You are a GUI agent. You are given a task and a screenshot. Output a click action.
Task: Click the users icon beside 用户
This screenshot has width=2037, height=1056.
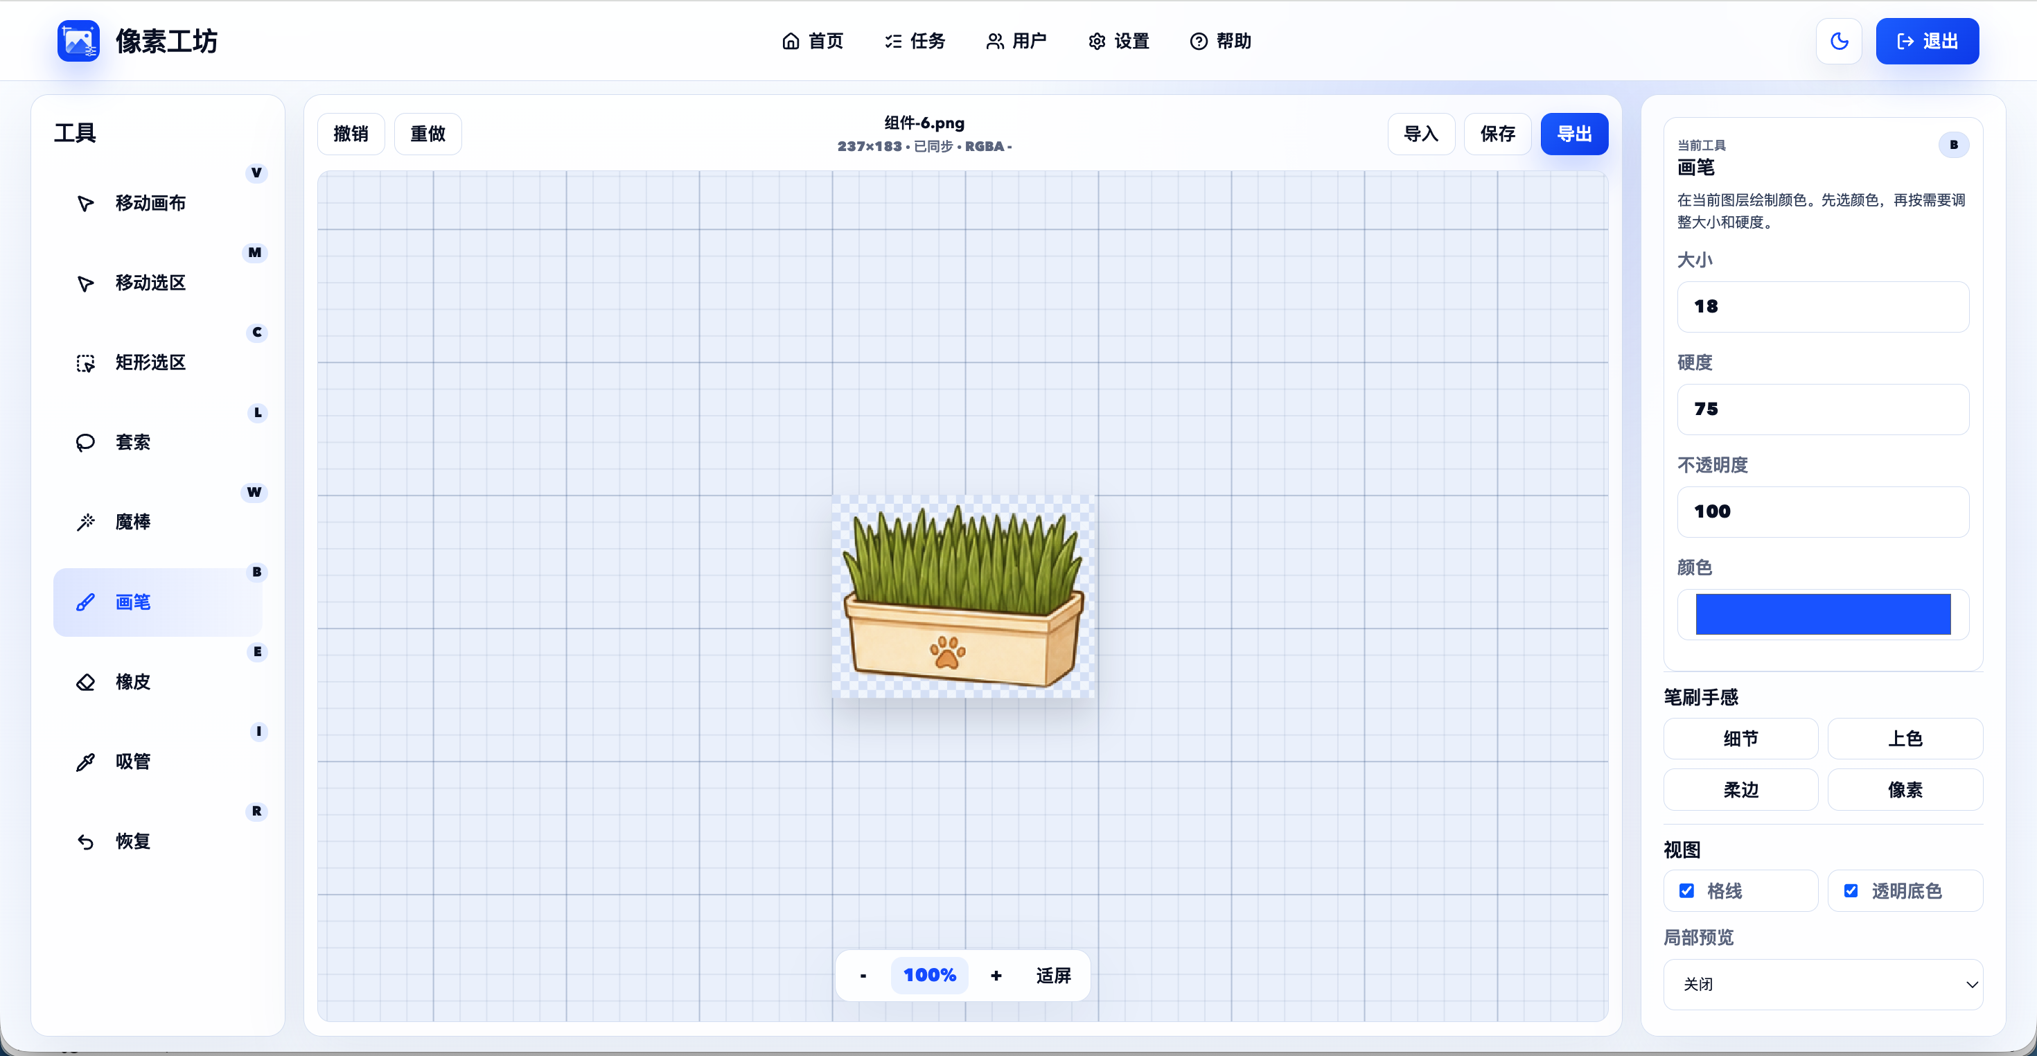tap(995, 41)
